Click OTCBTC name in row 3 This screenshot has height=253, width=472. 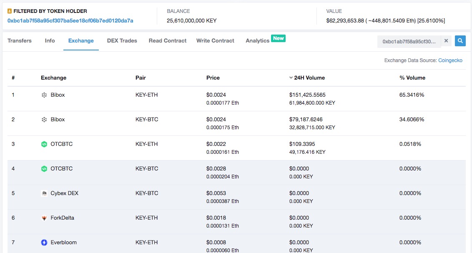61,144
